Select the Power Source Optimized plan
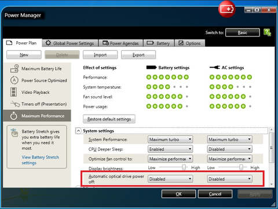Screen dimensions: 278x209 37,80
